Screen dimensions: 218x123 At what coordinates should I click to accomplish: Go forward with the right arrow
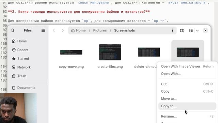(x=63, y=30)
